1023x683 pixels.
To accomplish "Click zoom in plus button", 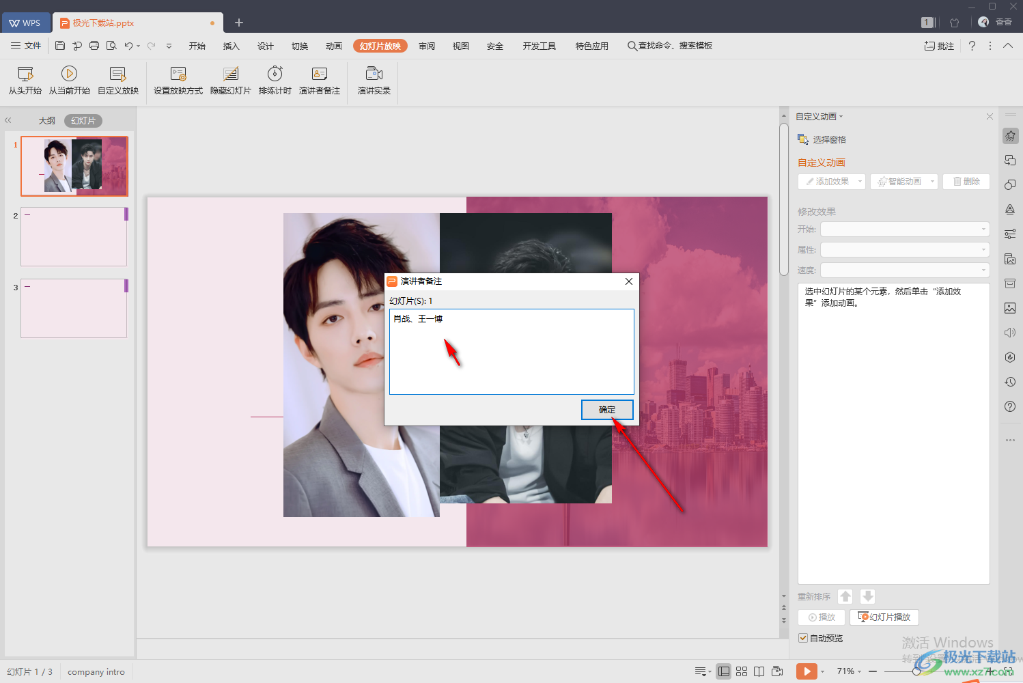I will point(990,671).
